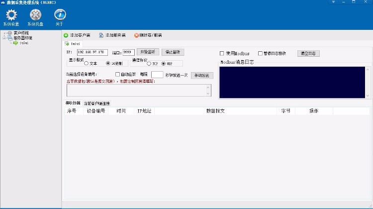Click the 清空日志 button

click(308, 53)
